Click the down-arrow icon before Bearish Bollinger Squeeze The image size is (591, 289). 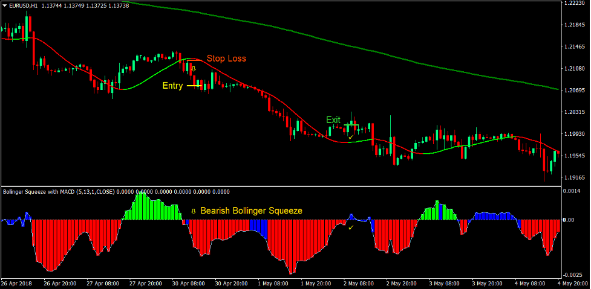(194, 211)
